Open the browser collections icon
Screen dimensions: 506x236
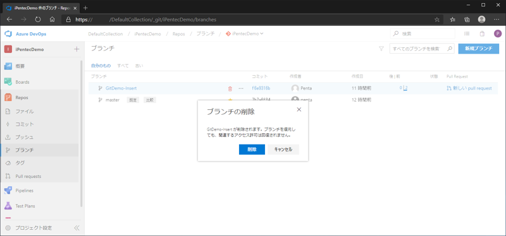(467, 20)
